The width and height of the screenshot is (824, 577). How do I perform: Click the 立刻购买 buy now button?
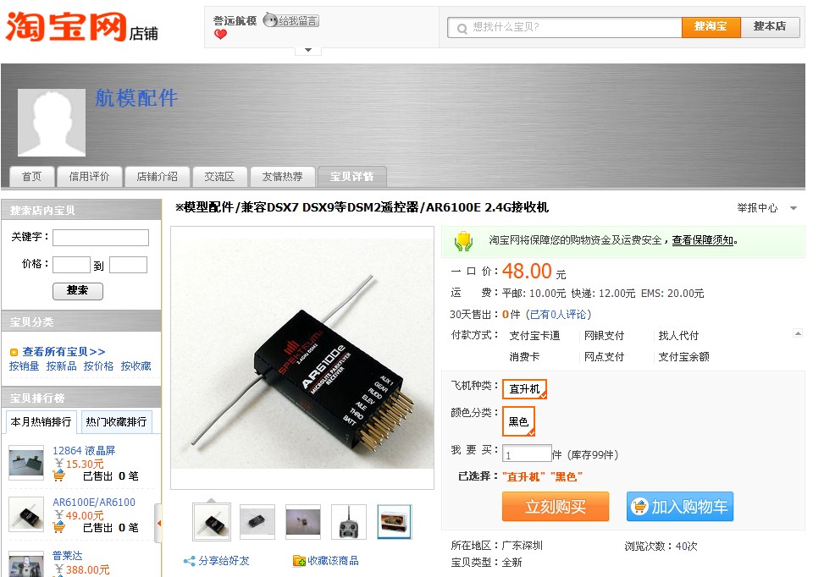click(556, 507)
